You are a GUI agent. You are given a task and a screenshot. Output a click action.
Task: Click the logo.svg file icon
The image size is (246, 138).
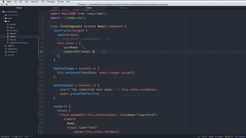point(8,40)
